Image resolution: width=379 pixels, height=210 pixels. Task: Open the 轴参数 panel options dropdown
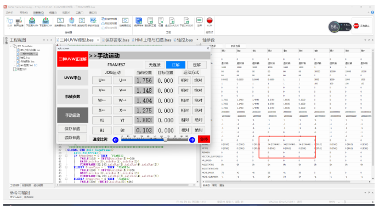tap(365, 40)
